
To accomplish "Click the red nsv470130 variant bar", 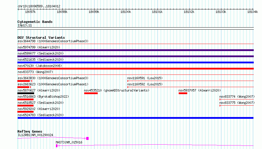I will (x=135, y=69).
